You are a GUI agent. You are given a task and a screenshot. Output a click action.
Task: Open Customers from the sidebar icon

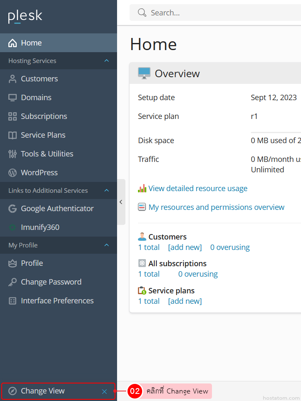pyautogui.click(x=13, y=79)
